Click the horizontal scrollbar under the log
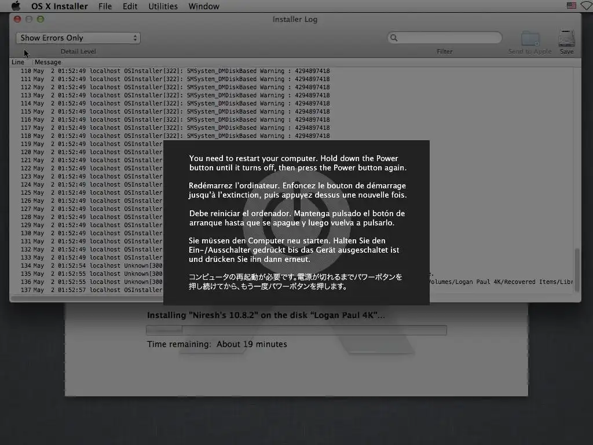 coord(87,298)
